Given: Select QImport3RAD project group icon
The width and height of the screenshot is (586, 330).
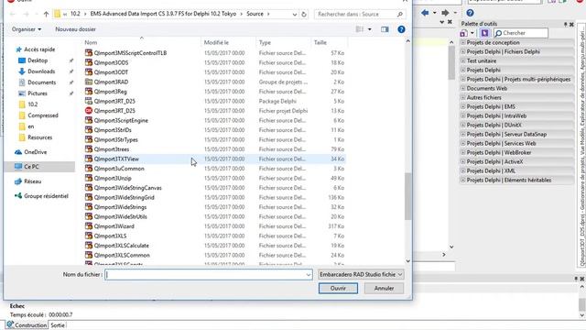Looking at the screenshot, I should pyautogui.click(x=89, y=82).
